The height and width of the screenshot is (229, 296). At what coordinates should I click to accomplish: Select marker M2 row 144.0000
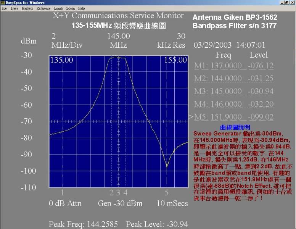(x=234, y=78)
